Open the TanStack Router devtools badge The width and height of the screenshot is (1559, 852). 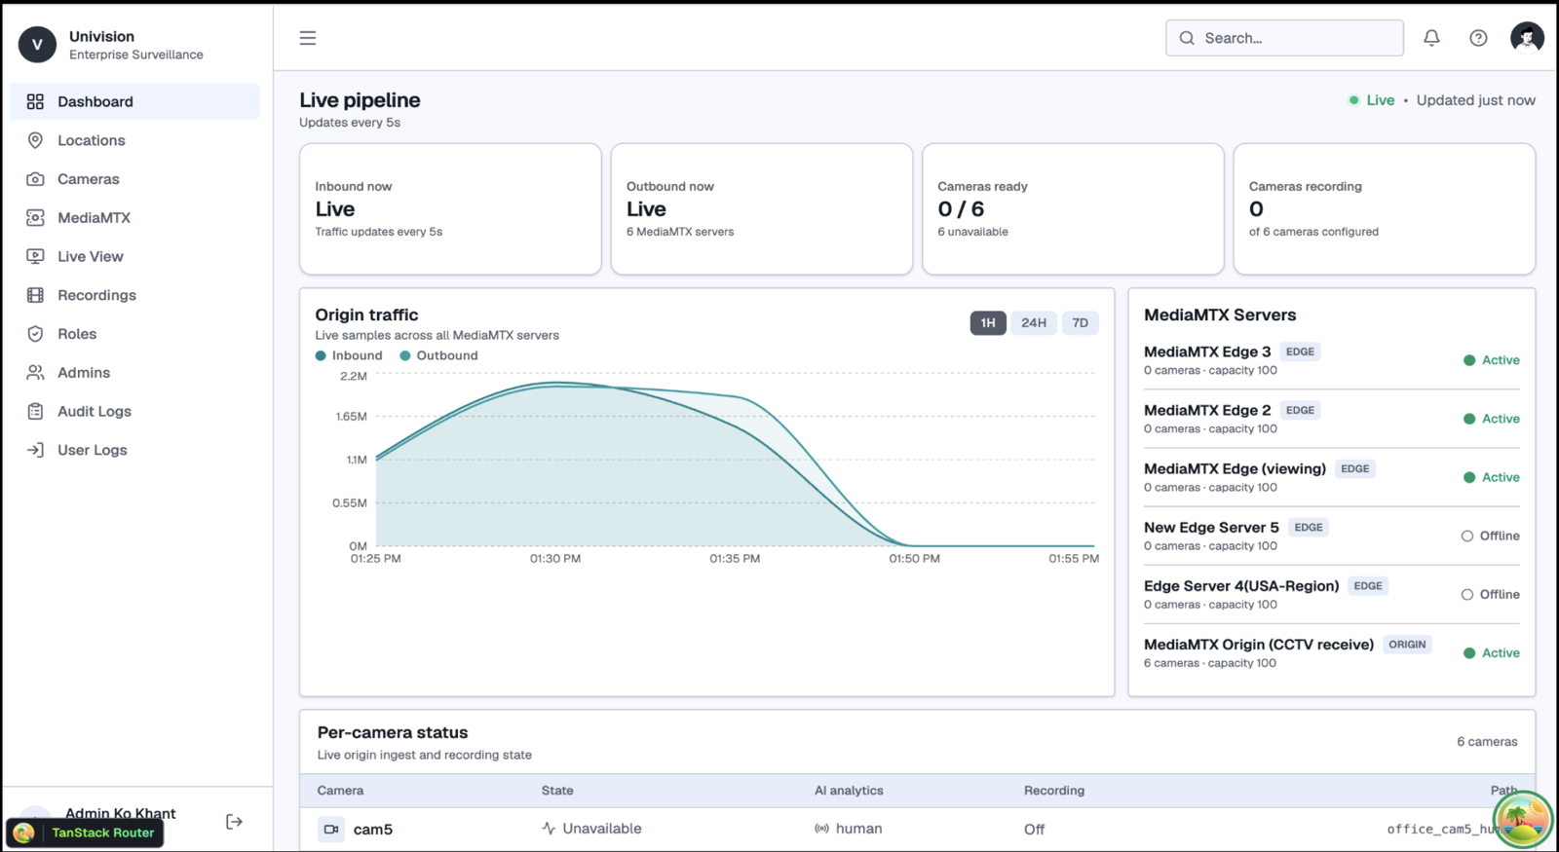pyautogui.click(x=86, y=833)
